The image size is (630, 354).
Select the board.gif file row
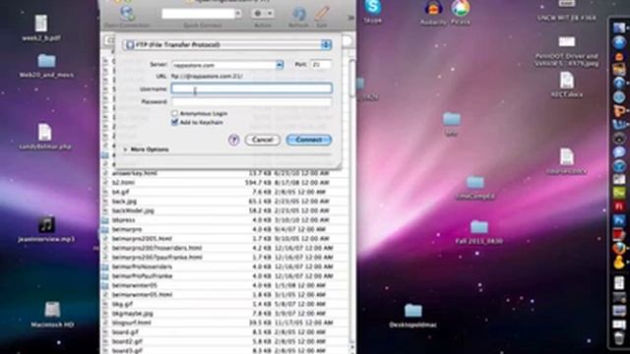[225, 332]
